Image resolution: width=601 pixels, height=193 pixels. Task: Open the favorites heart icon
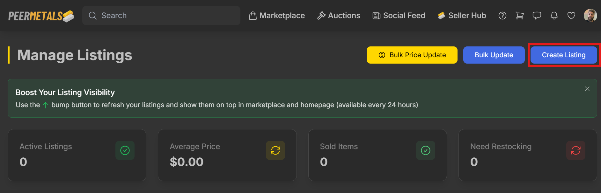tap(571, 16)
